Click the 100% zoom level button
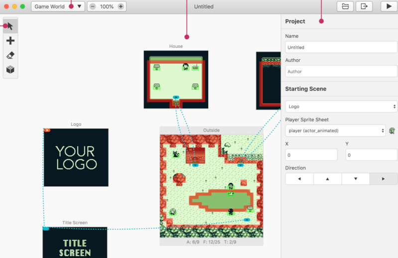Image resolution: width=398 pixels, height=258 pixels. 107,6
